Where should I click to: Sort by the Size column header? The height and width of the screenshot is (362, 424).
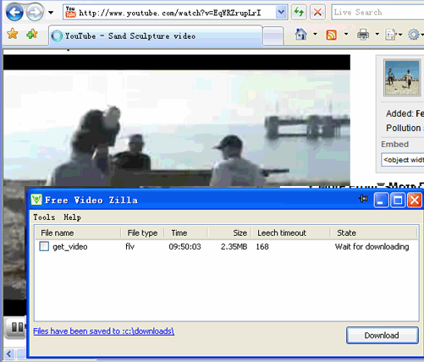point(230,233)
